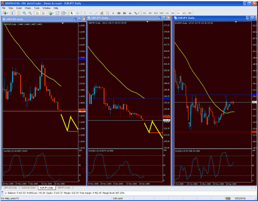Maximize the EURJPY Daily chart window

click(253, 18)
